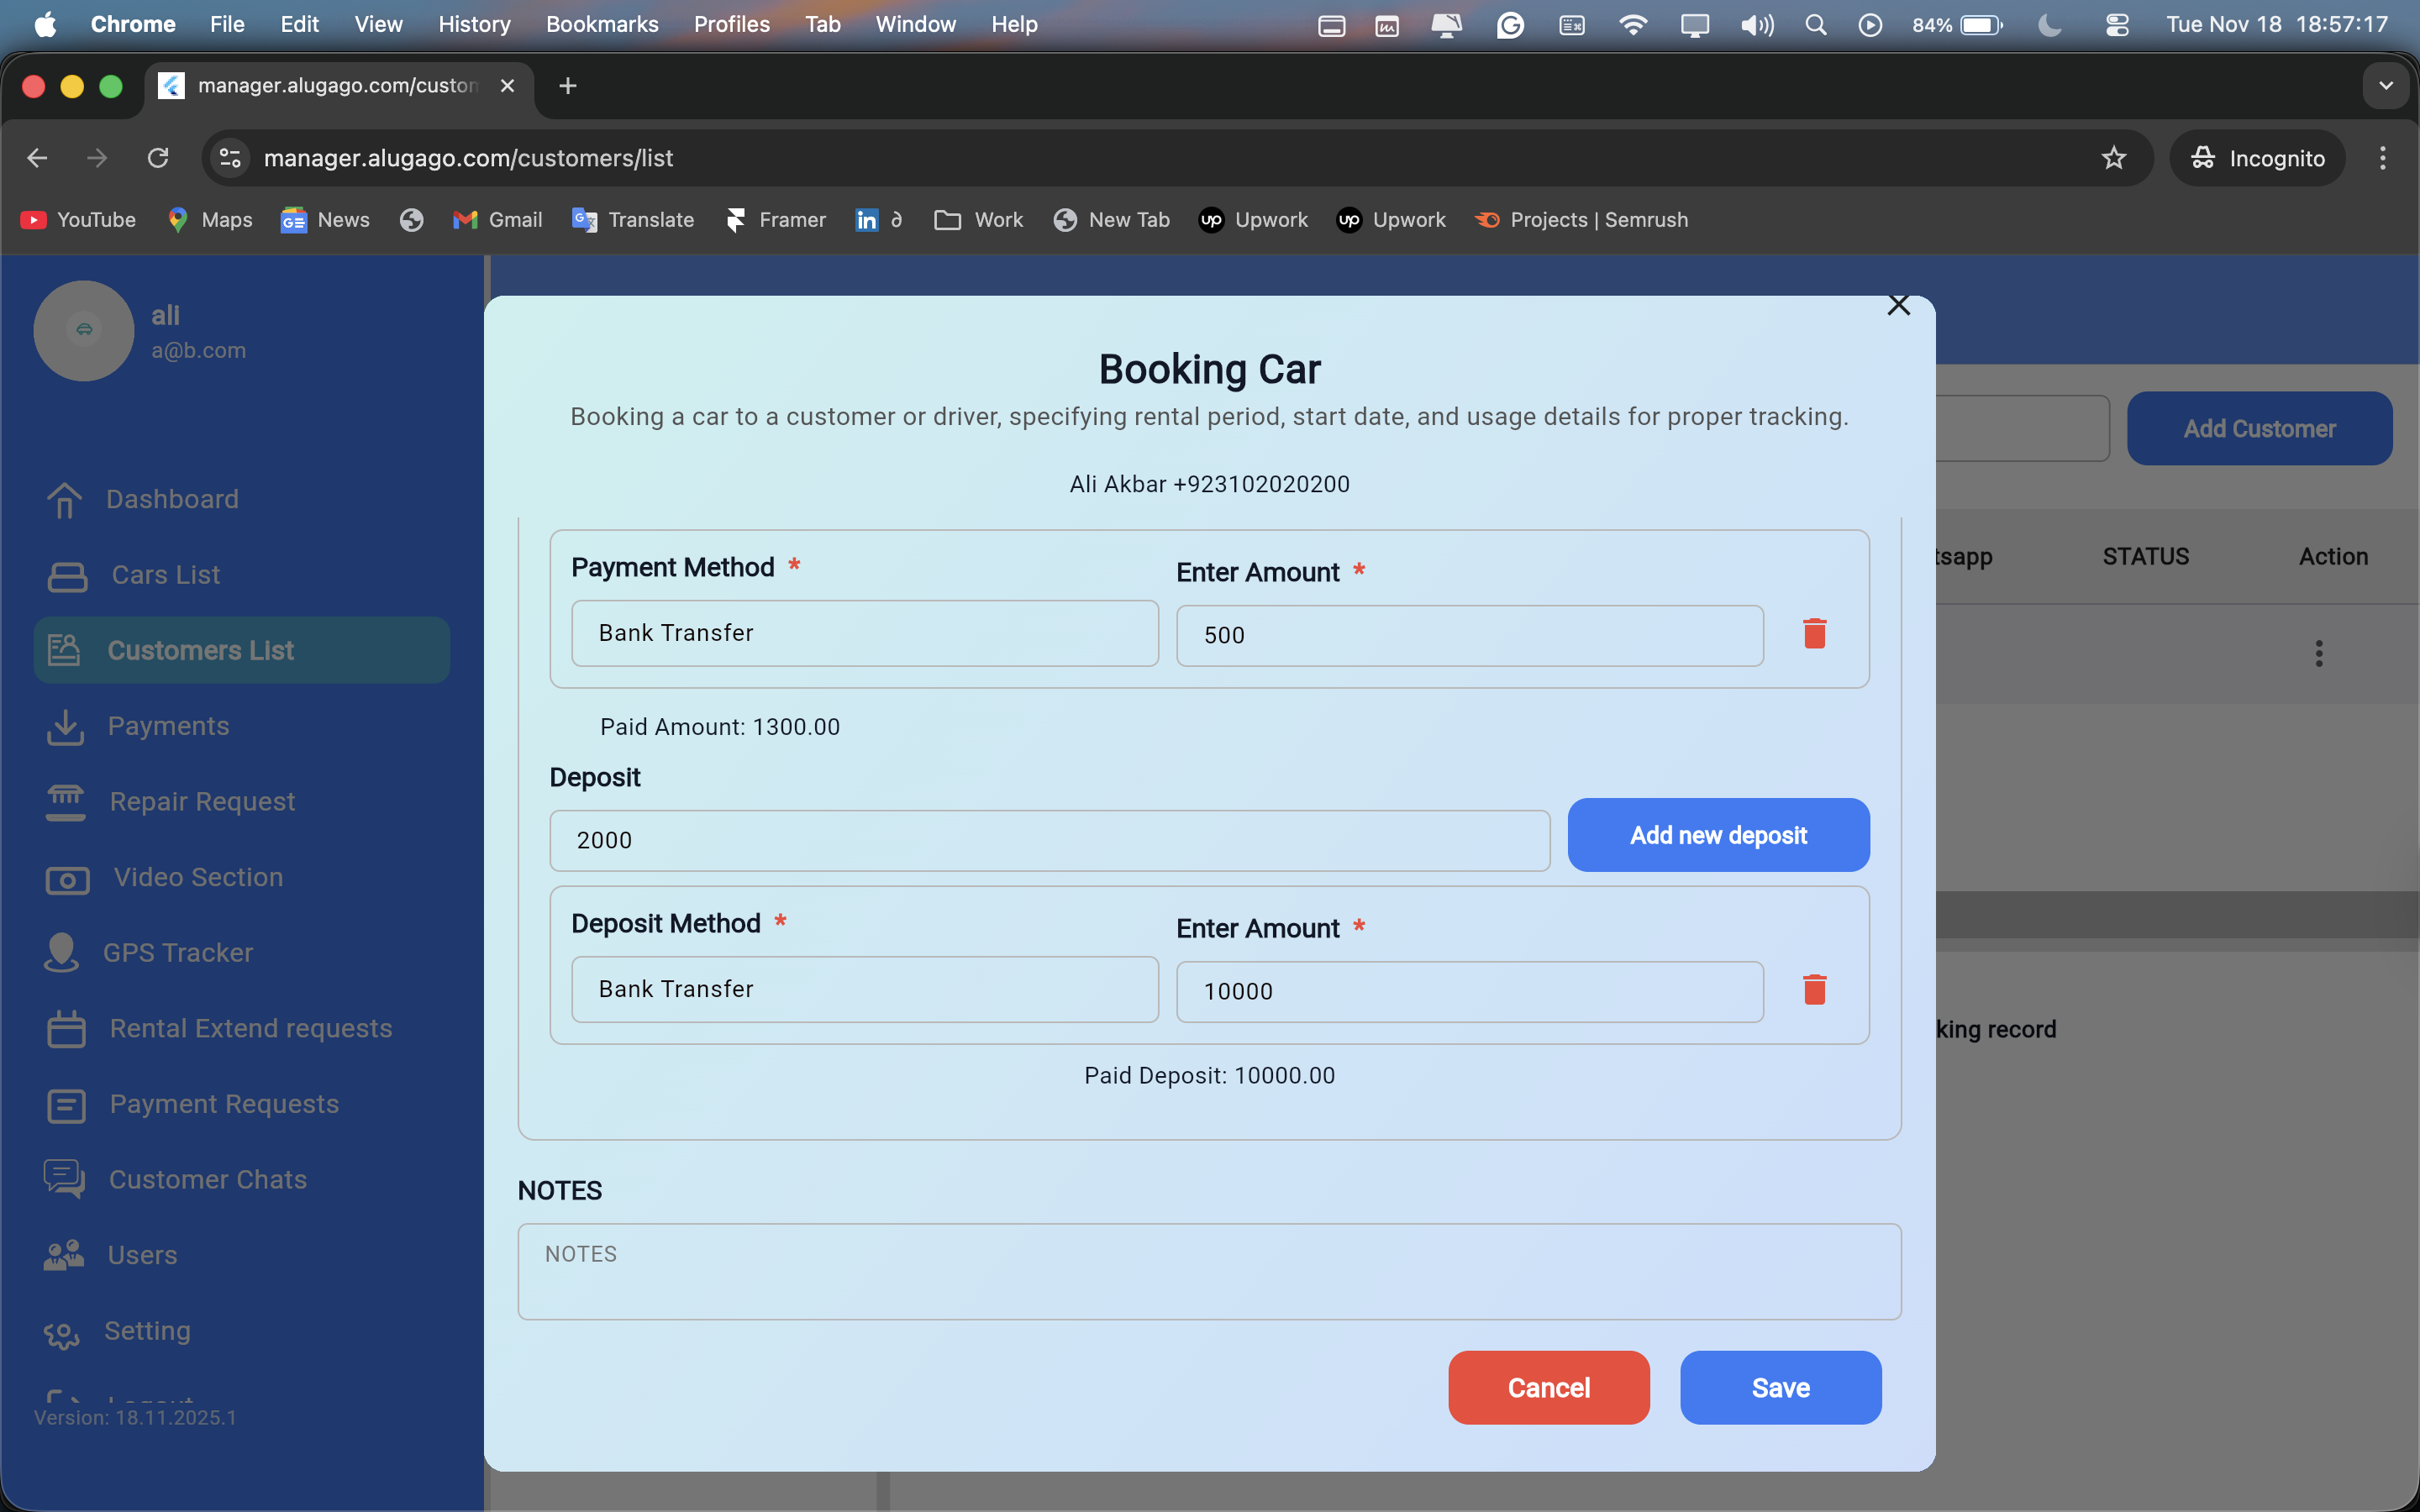Click into the NOTES text area
The image size is (2420, 1512).
[1208, 1271]
